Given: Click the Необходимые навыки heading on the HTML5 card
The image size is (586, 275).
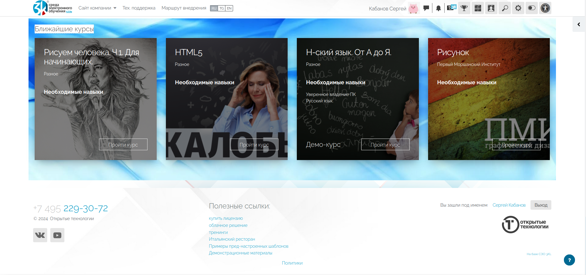Looking at the screenshot, I should (205, 82).
